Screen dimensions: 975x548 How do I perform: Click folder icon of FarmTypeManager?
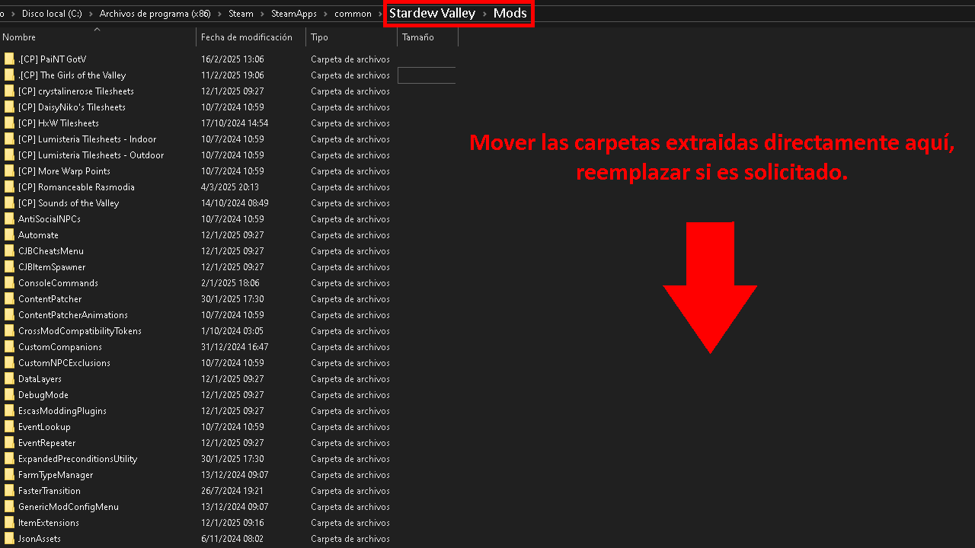coord(9,475)
